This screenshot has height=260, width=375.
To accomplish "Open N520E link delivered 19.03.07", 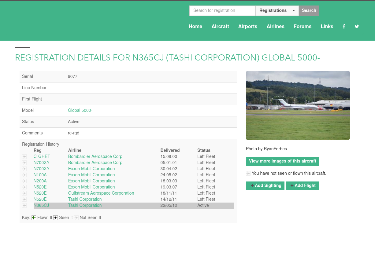I will tap(40, 187).
